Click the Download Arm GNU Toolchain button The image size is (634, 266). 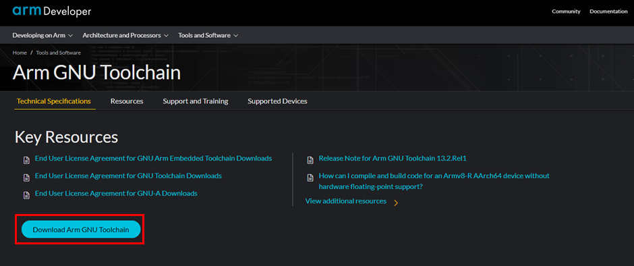[x=81, y=230]
